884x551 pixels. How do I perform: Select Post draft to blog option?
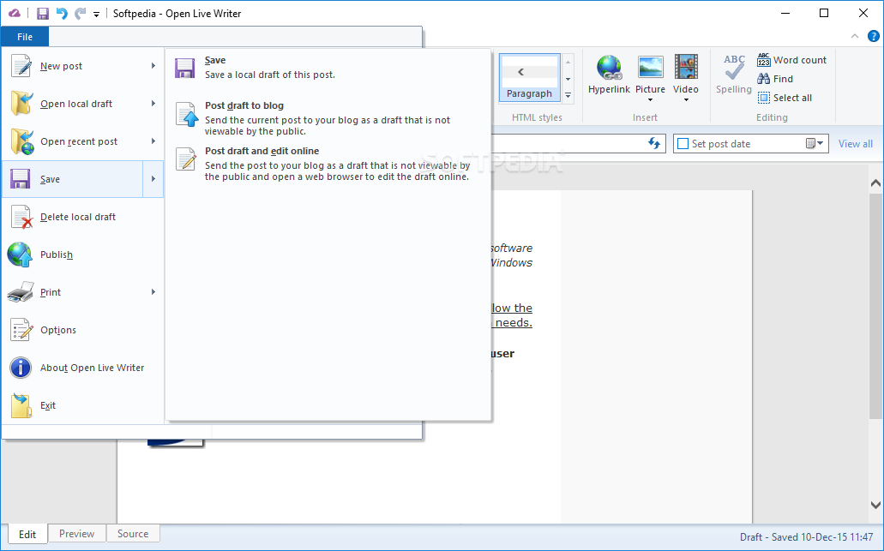[x=328, y=118]
